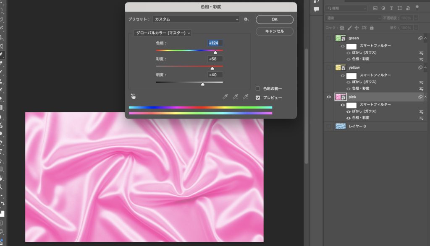This screenshot has height=246, width=430.
Task: Select the add-to-sample eyedropper
Action: click(236, 97)
